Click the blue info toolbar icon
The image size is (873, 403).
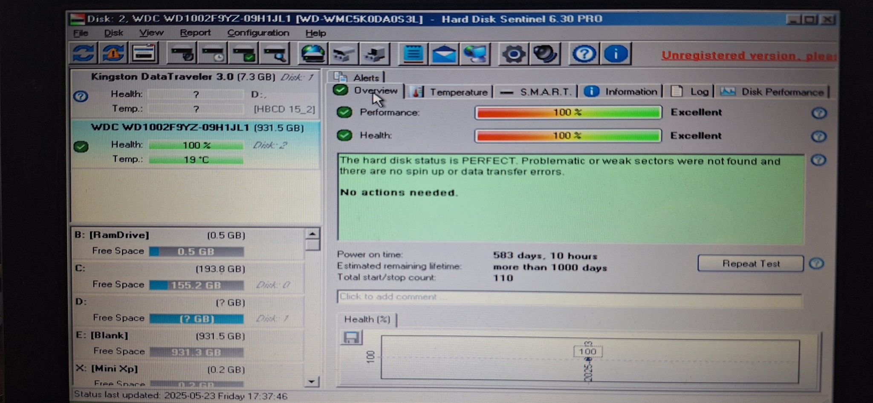pyautogui.click(x=615, y=54)
